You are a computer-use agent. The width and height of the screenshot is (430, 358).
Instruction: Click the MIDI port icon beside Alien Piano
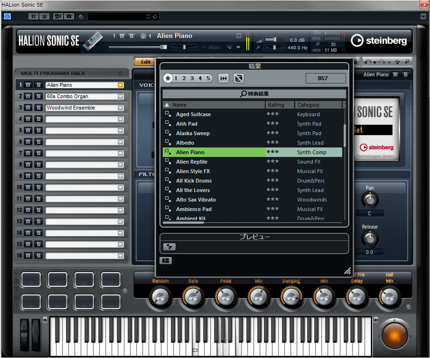tap(143, 36)
